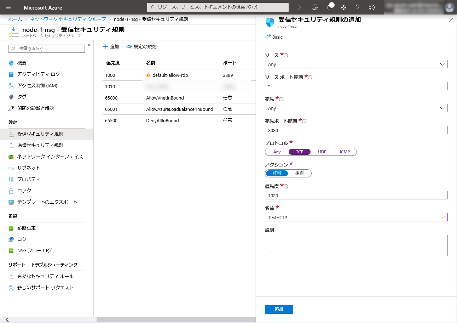The width and height of the screenshot is (457, 323).
Task: Open the Cloud Shell icon in top bar
Action: [301, 7]
